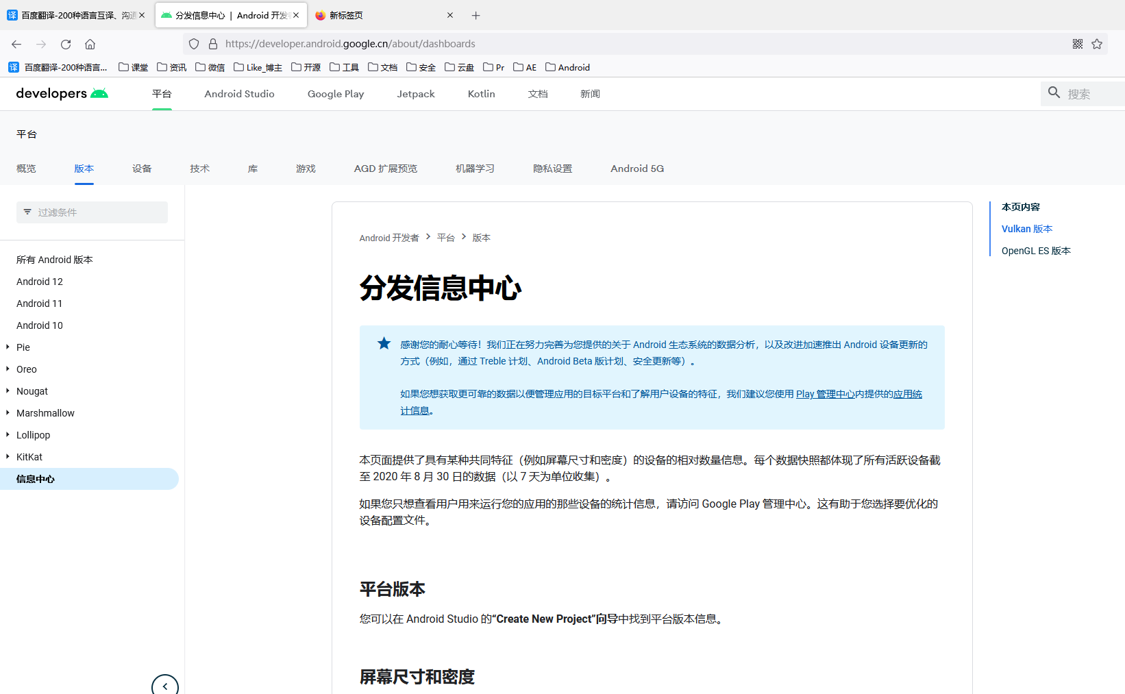Open the QR code icon in address bar

coord(1078,44)
